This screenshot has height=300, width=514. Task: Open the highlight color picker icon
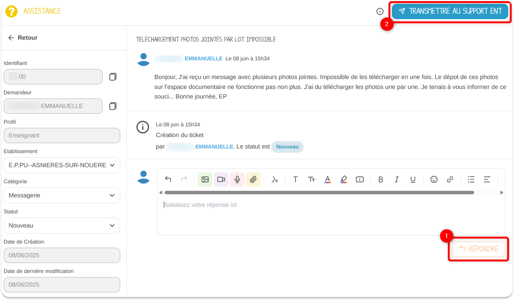pyautogui.click(x=344, y=179)
